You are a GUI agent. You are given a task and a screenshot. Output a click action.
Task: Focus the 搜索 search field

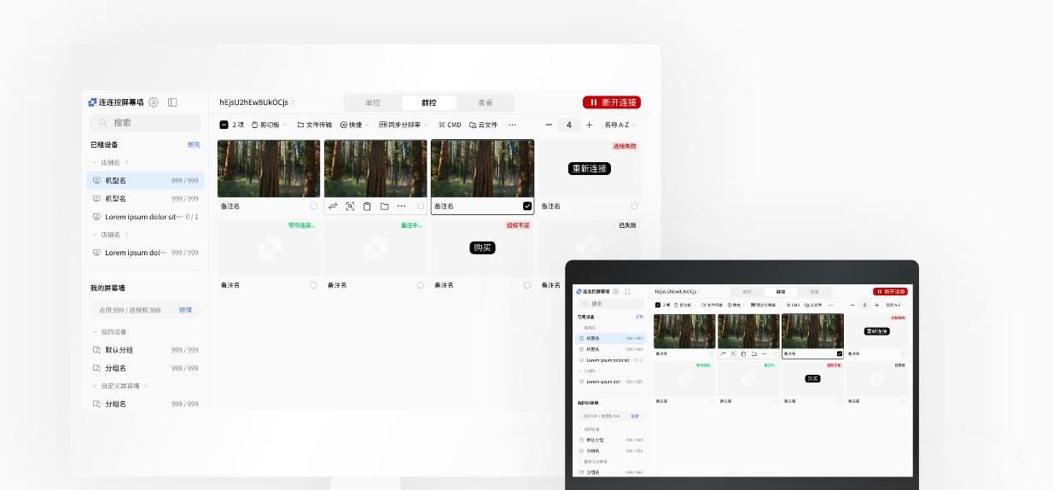[x=145, y=123]
